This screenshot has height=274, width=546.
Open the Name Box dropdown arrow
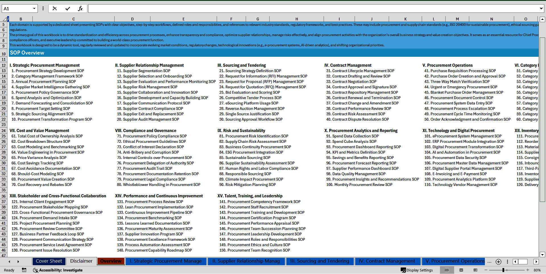pos(34,9)
